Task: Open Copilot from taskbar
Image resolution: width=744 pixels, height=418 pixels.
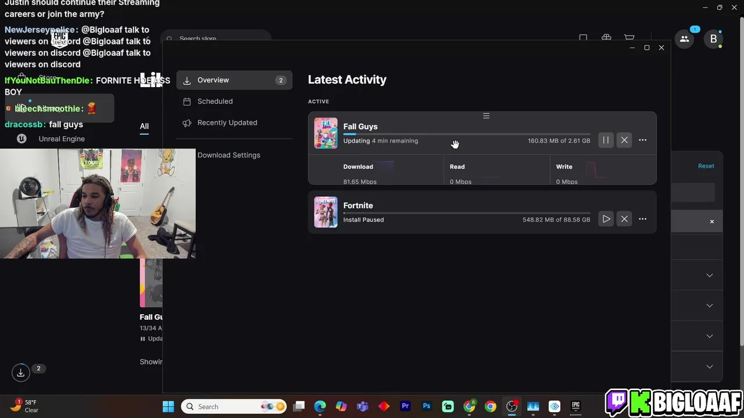Action: [x=341, y=406]
